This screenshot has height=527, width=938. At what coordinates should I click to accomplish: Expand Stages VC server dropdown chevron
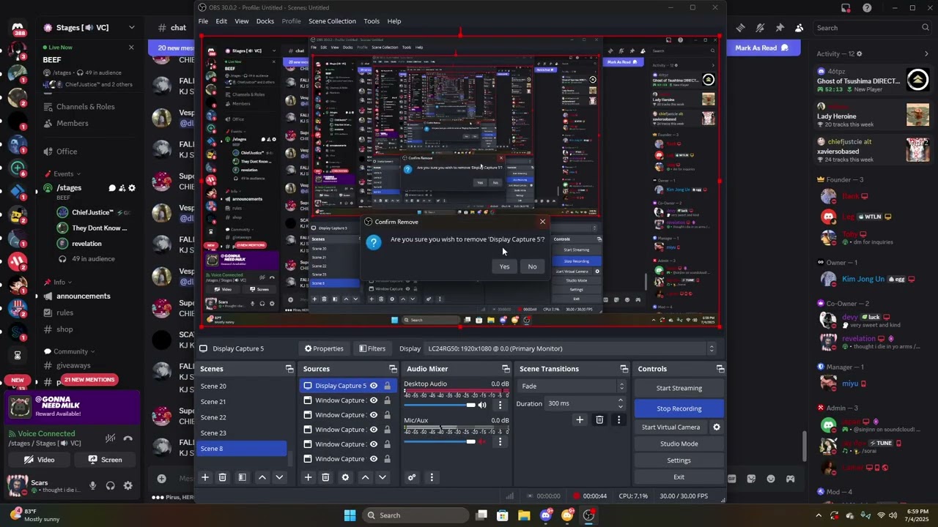tap(132, 28)
